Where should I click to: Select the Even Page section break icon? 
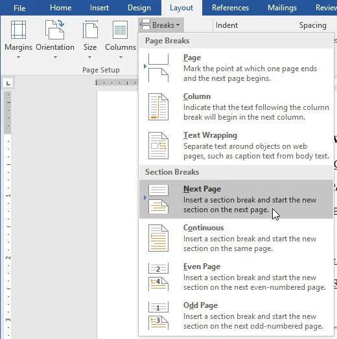click(158, 277)
